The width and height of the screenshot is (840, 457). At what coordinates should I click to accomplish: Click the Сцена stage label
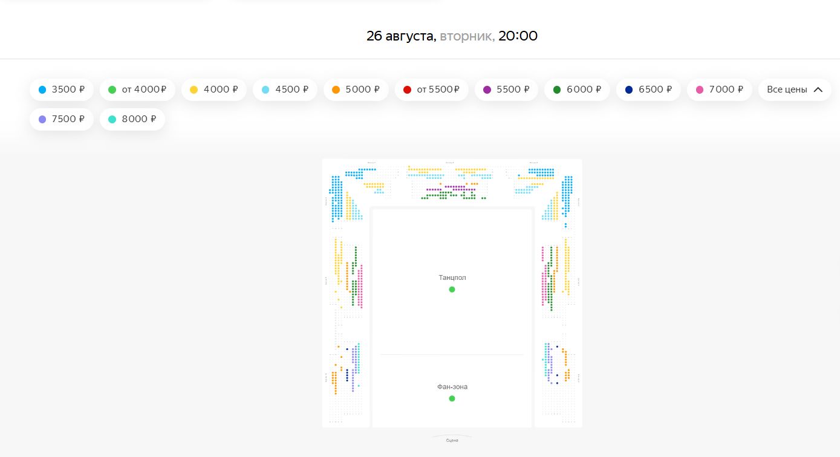(452, 440)
